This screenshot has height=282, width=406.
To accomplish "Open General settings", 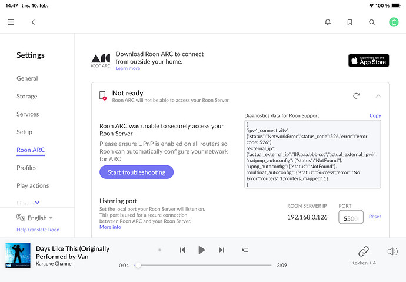I will 27,78.
